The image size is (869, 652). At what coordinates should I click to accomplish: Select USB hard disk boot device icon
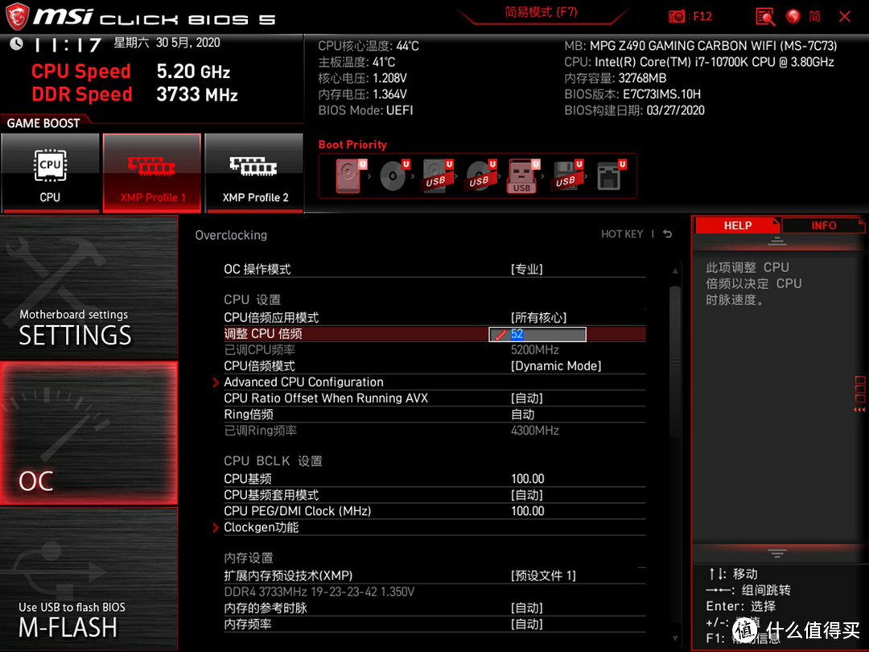[438, 175]
